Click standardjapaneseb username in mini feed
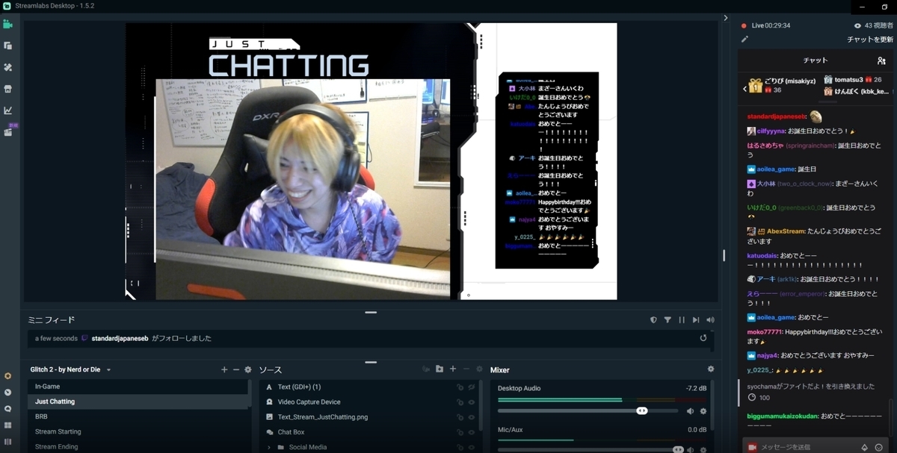 pos(120,338)
